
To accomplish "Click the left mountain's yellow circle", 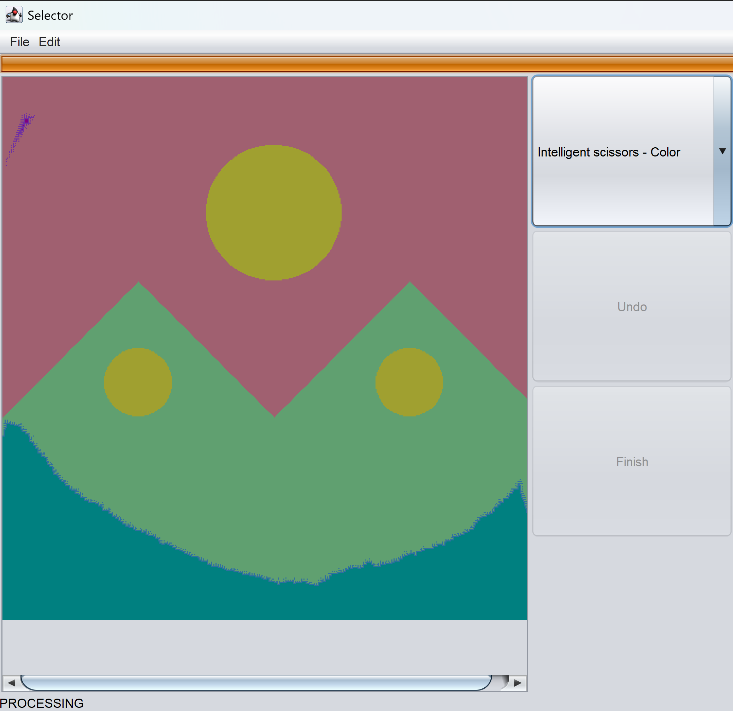I will point(138,381).
